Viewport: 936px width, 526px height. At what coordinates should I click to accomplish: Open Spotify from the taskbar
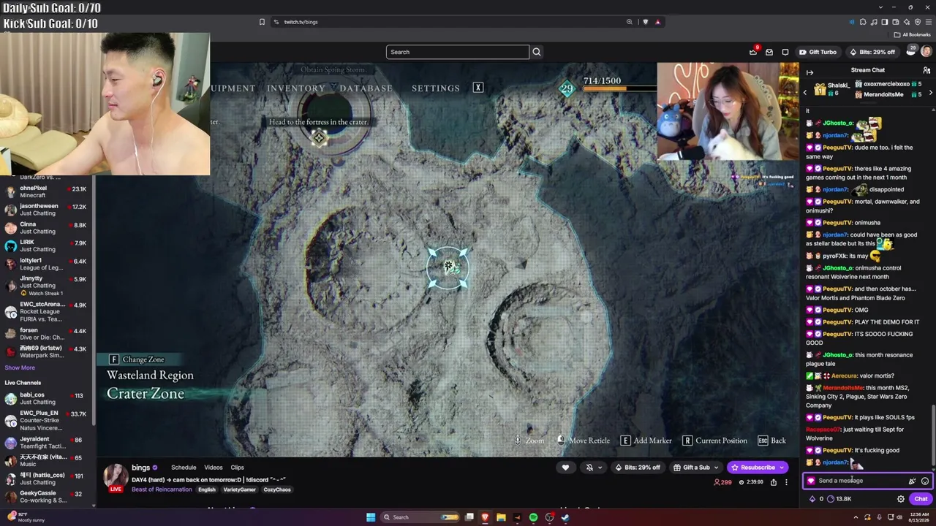point(533,517)
